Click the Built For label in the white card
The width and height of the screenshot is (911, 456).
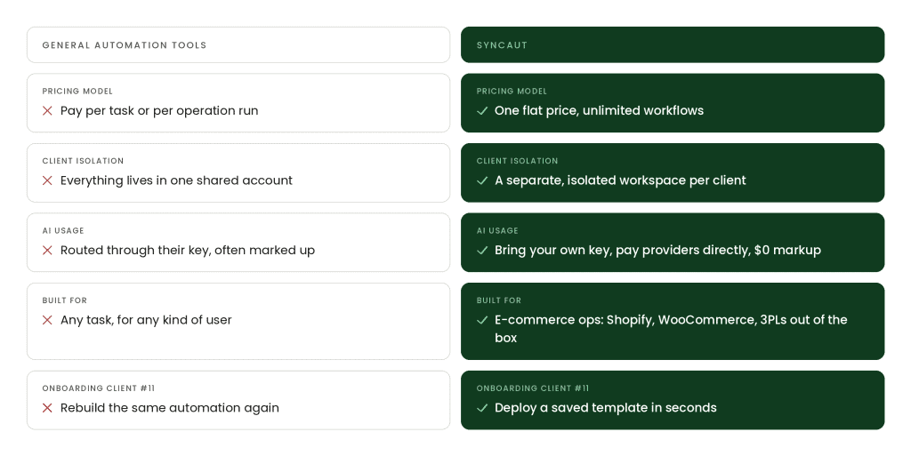64,300
